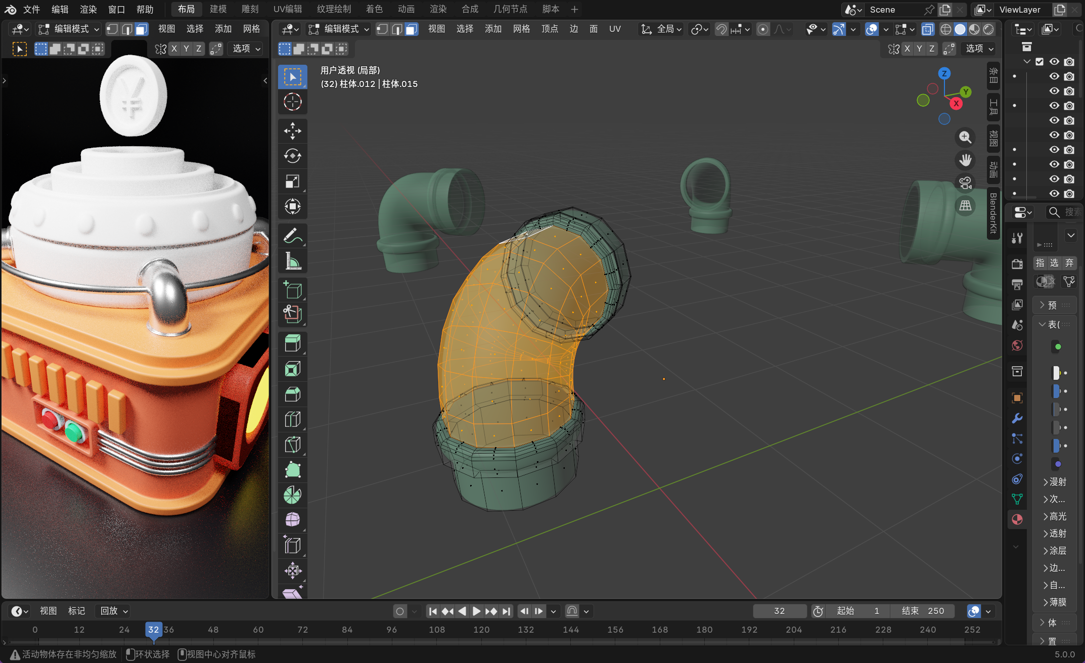Screen dimensions: 1085x663
Task: Activate the Annotate pencil tool
Action: [292, 236]
